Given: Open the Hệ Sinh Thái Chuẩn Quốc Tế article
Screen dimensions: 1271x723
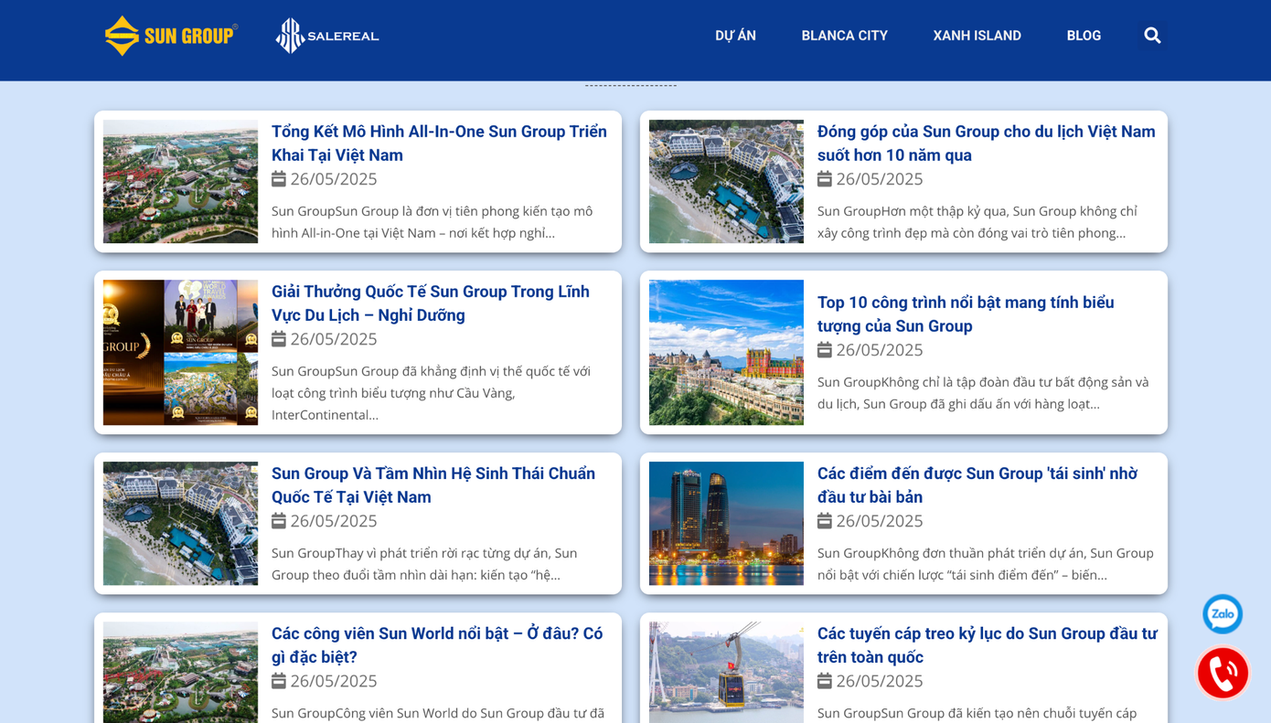Looking at the screenshot, I should 433,485.
